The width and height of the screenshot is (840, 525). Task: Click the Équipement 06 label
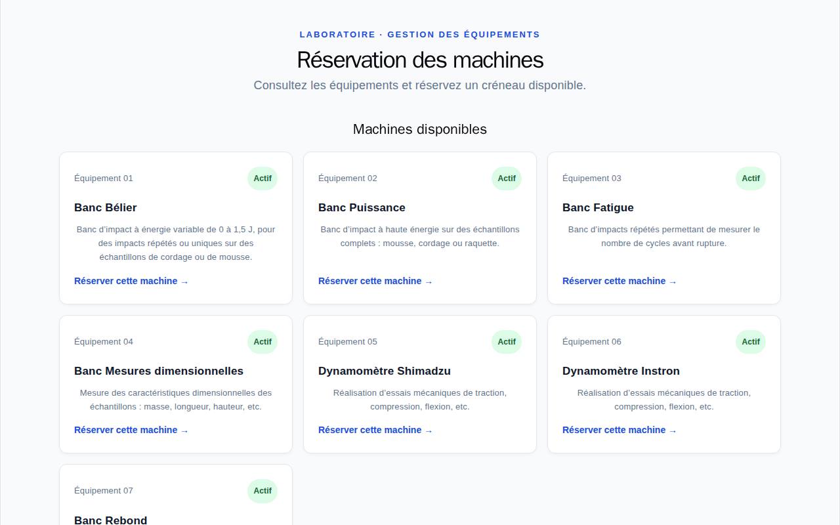(x=592, y=342)
